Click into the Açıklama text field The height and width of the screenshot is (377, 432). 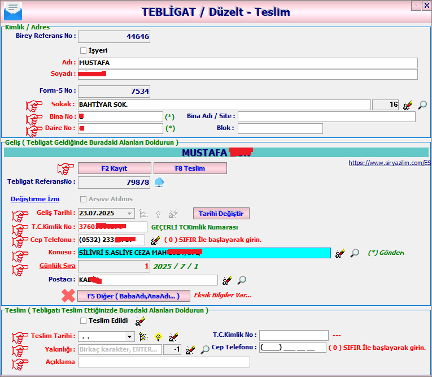click(164, 362)
